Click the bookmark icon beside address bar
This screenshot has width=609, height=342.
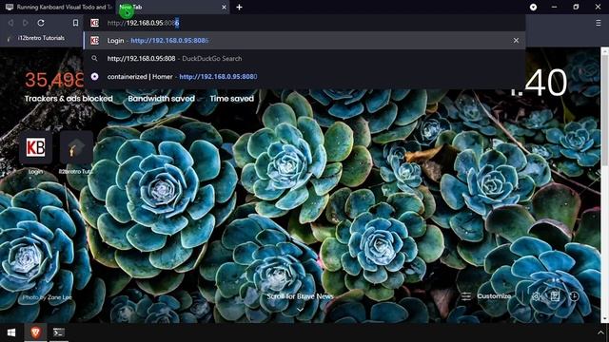pyautogui.click(x=75, y=23)
